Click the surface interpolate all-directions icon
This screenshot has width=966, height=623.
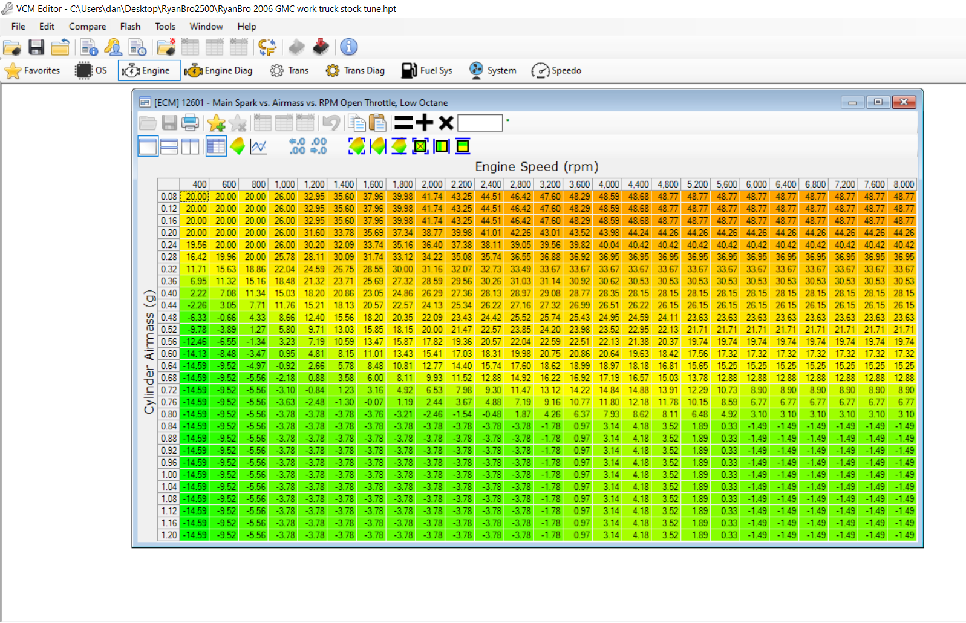pyautogui.click(x=357, y=146)
